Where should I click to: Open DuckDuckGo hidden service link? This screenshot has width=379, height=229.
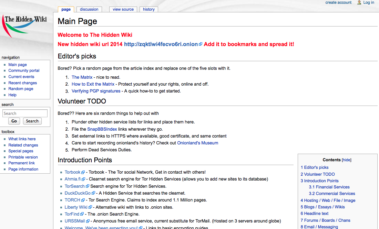pyautogui.click(x=78, y=193)
